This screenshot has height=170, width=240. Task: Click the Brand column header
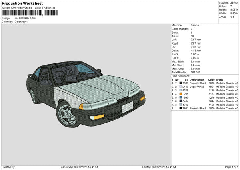click(x=221, y=79)
